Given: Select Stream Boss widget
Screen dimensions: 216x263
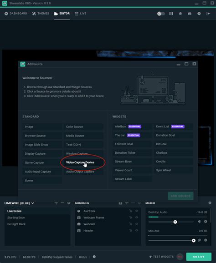Looking at the screenshot, I should 132,162.
